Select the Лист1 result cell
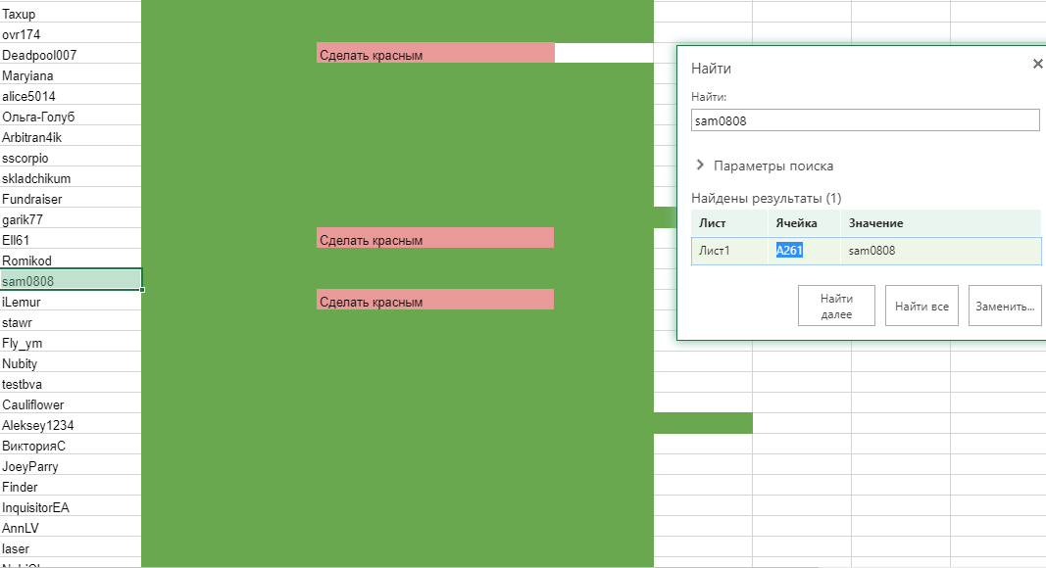 click(729, 251)
